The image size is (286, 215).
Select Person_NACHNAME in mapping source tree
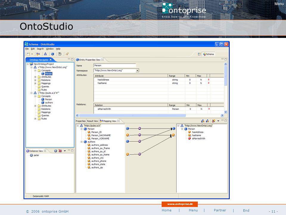[101, 135]
